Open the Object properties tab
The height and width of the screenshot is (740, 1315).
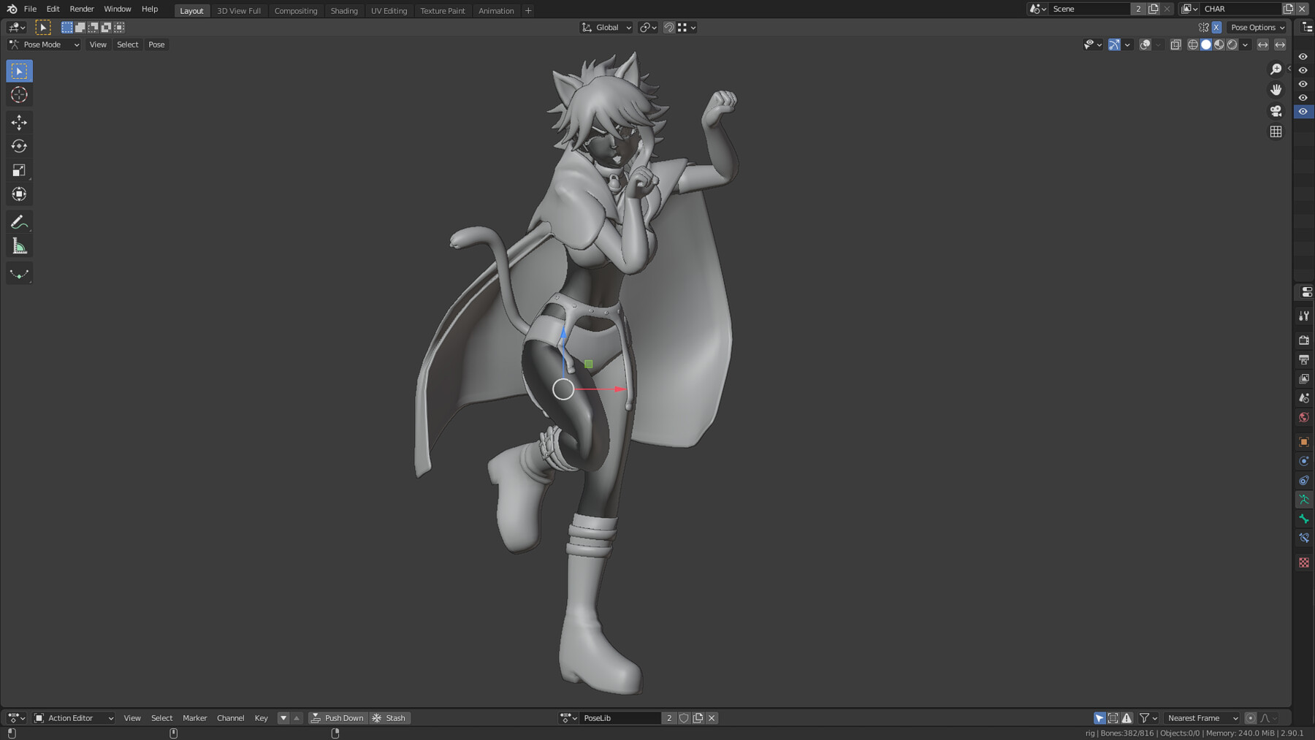[1304, 442]
